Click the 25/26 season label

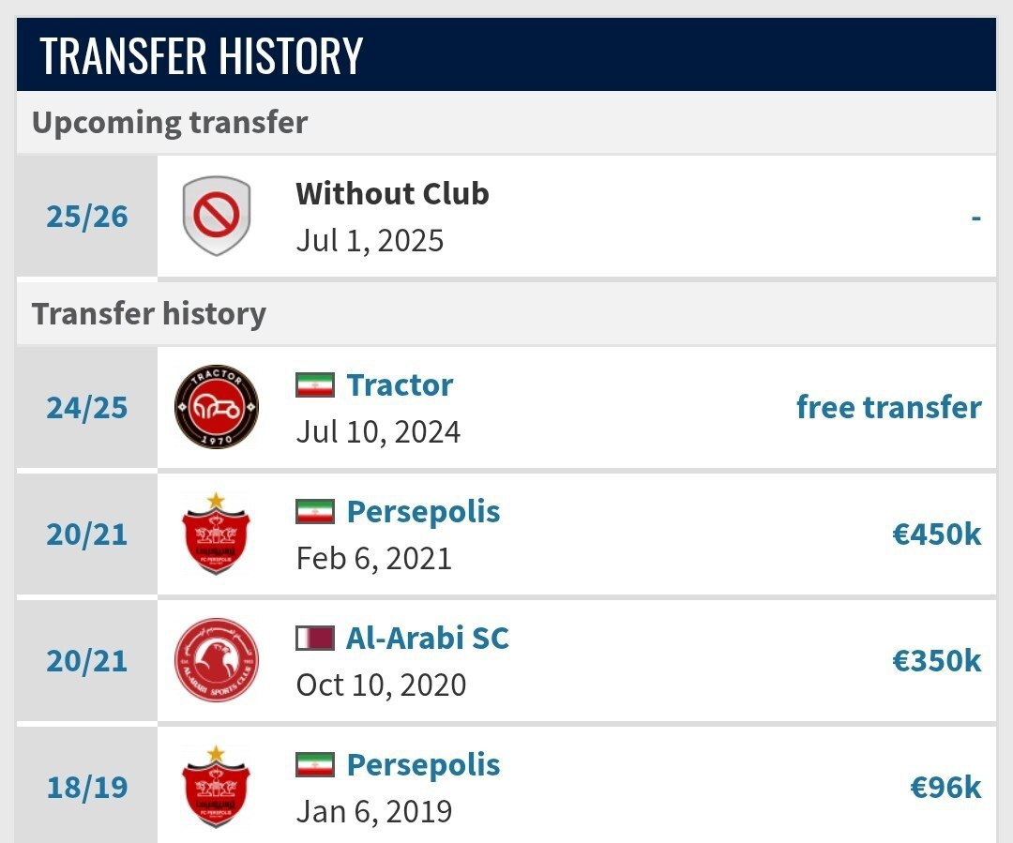pos(86,215)
